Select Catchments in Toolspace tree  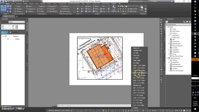pos(176,41)
